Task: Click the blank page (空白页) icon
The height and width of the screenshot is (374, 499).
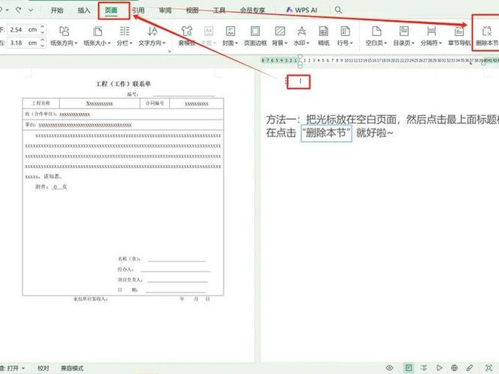Action: (377, 31)
